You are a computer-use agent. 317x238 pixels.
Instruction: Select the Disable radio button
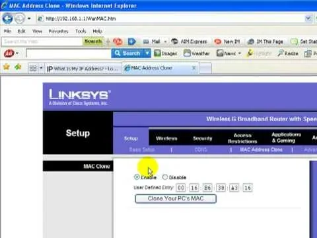coord(165,177)
